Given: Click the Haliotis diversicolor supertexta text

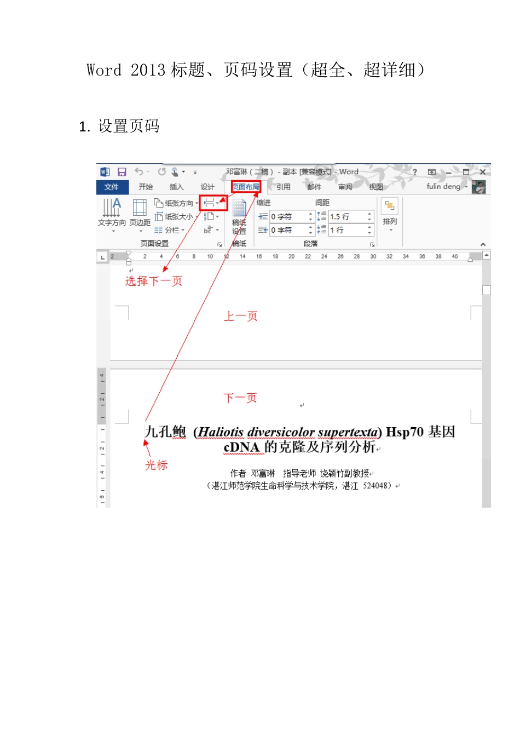Looking at the screenshot, I should pyautogui.click(x=288, y=432).
